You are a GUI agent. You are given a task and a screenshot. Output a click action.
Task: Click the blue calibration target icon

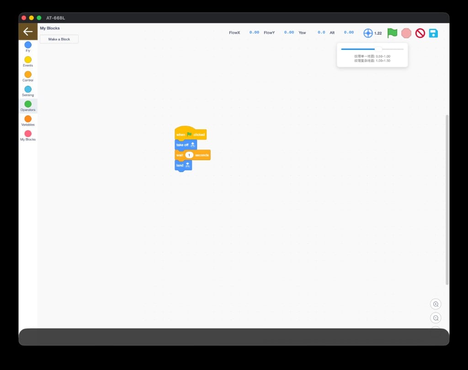click(368, 33)
